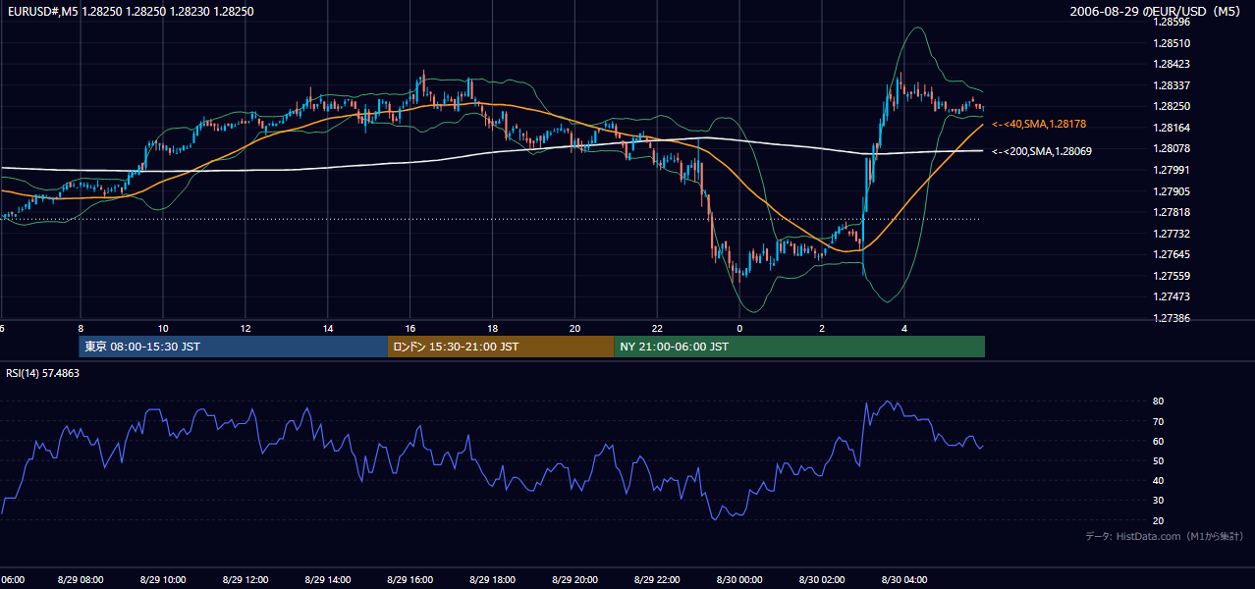Click the 8/29 08:00 time label
Image resolution: width=1255 pixels, height=589 pixels.
click(x=81, y=580)
